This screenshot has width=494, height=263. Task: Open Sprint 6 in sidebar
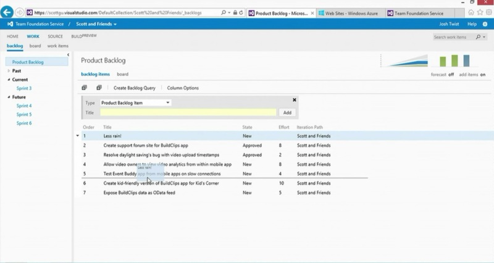point(24,123)
